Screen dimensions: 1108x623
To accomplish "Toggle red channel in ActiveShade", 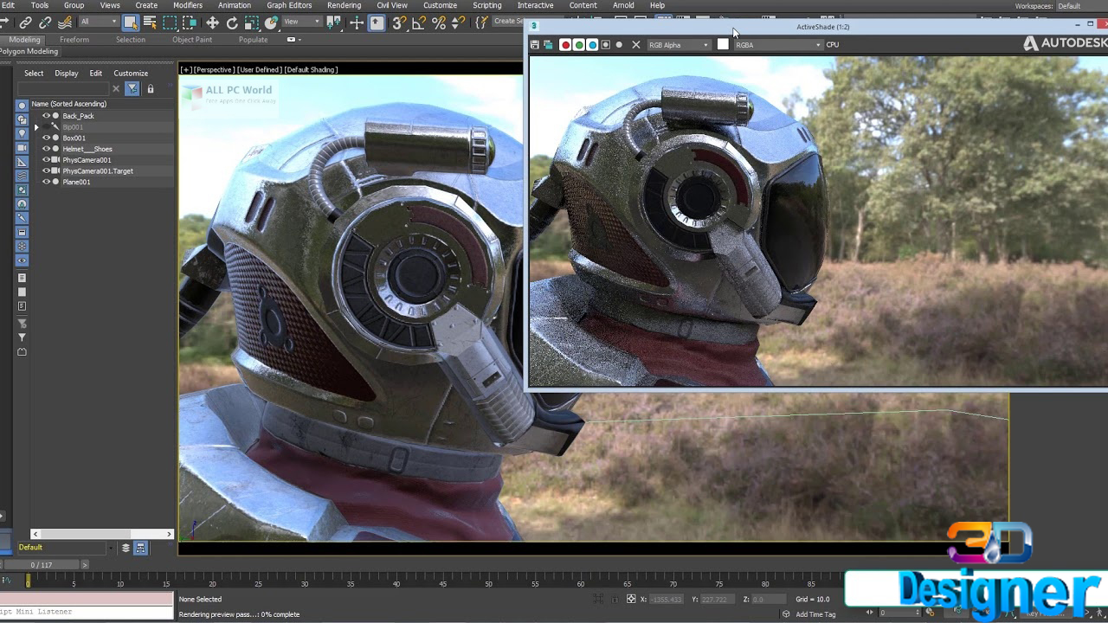I will (565, 45).
